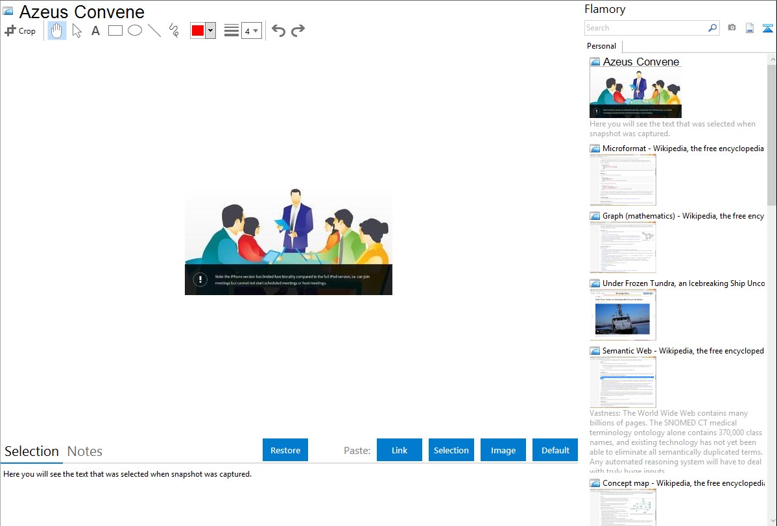Undo the last edit
The height and width of the screenshot is (526, 777).
pyautogui.click(x=278, y=30)
